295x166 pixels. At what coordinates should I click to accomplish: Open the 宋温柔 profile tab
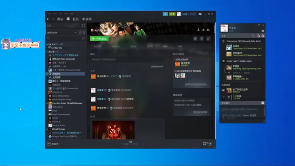[87, 19]
